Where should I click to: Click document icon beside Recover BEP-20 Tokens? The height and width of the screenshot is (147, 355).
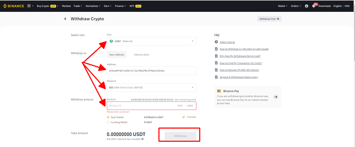216,70
